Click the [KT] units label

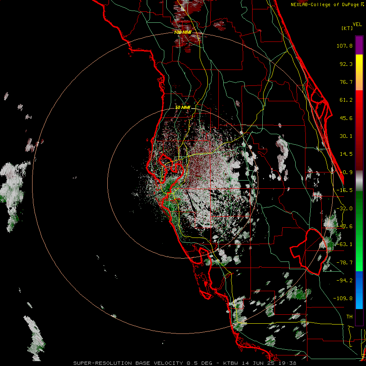[347, 28]
